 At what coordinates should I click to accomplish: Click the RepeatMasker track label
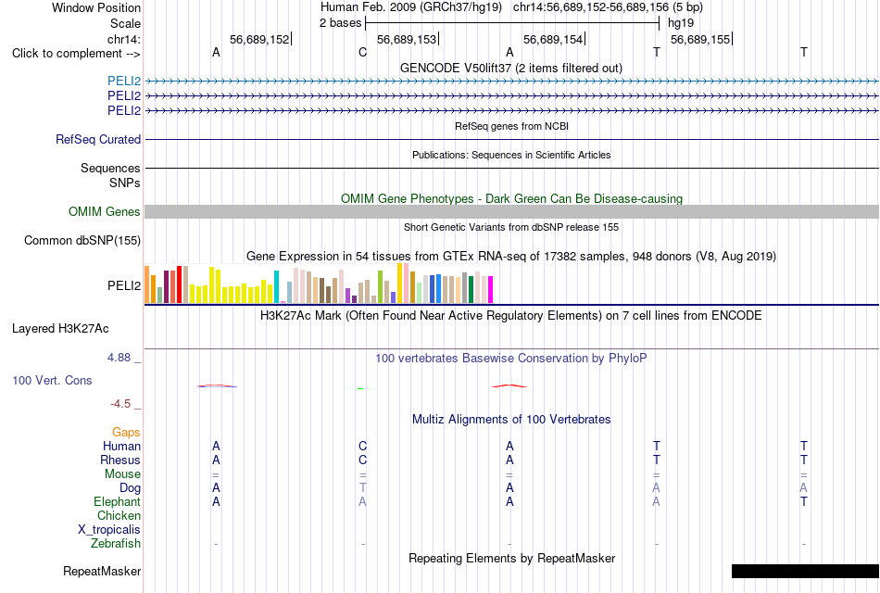click(x=102, y=571)
